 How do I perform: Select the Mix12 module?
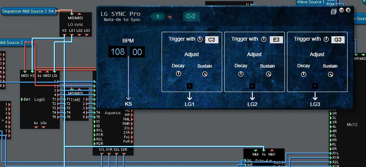pos(352,125)
